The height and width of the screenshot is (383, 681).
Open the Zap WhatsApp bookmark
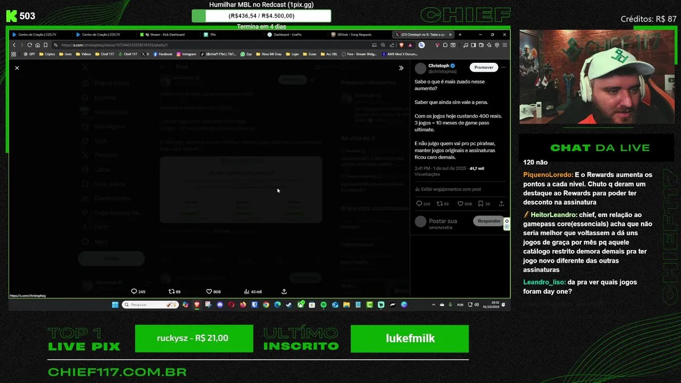(x=246, y=54)
